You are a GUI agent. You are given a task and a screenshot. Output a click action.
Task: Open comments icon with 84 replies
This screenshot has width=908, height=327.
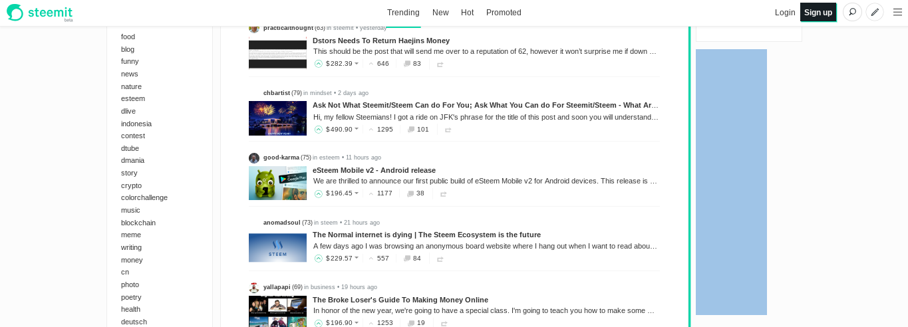(x=407, y=259)
